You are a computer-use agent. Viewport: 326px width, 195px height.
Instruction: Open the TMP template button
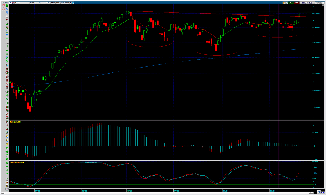pos(67,2)
